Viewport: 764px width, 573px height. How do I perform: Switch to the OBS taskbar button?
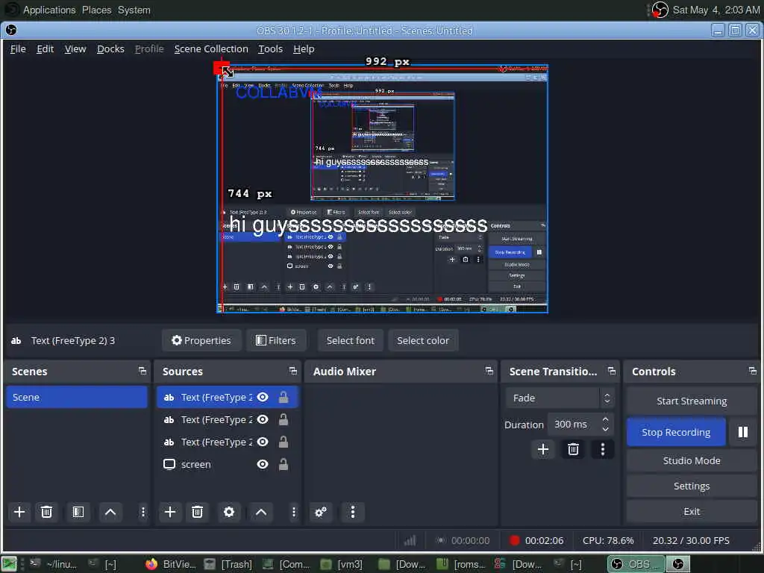636,564
